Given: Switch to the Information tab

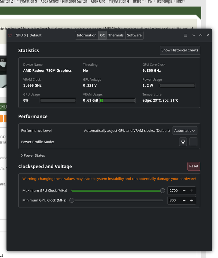Looking at the screenshot, I should click(x=86, y=35).
